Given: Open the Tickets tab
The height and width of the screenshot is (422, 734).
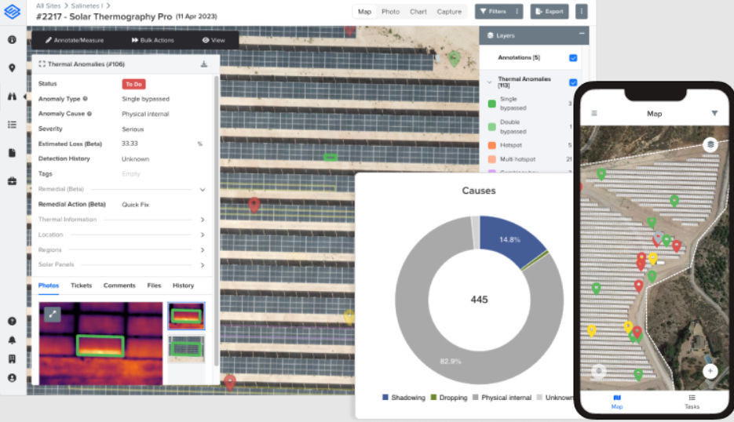Looking at the screenshot, I should coord(82,286).
